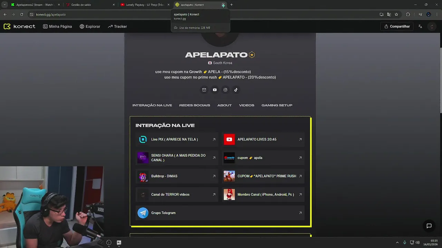Open the volume icon in the system tray
The height and width of the screenshot is (248, 442).
[x=417, y=242]
